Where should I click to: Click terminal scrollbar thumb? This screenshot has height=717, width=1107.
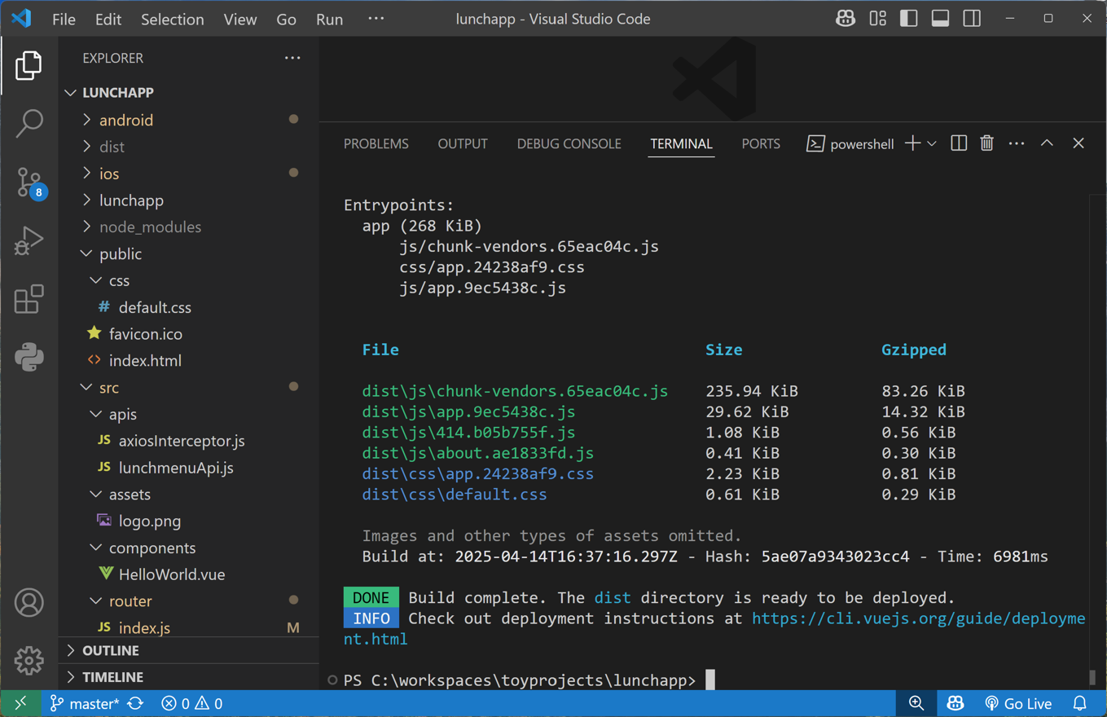pos(1092,678)
